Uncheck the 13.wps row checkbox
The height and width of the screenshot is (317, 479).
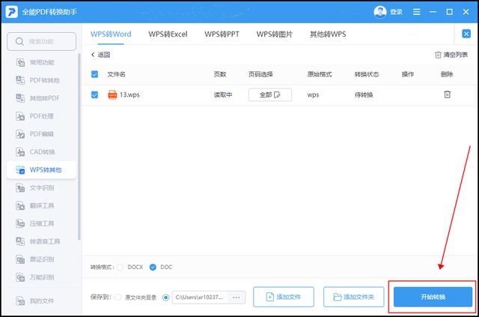pyautogui.click(x=95, y=95)
